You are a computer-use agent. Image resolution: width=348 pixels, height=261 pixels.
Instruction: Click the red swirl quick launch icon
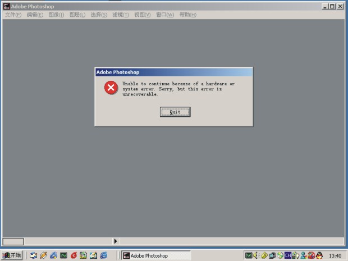click(74, 255)
